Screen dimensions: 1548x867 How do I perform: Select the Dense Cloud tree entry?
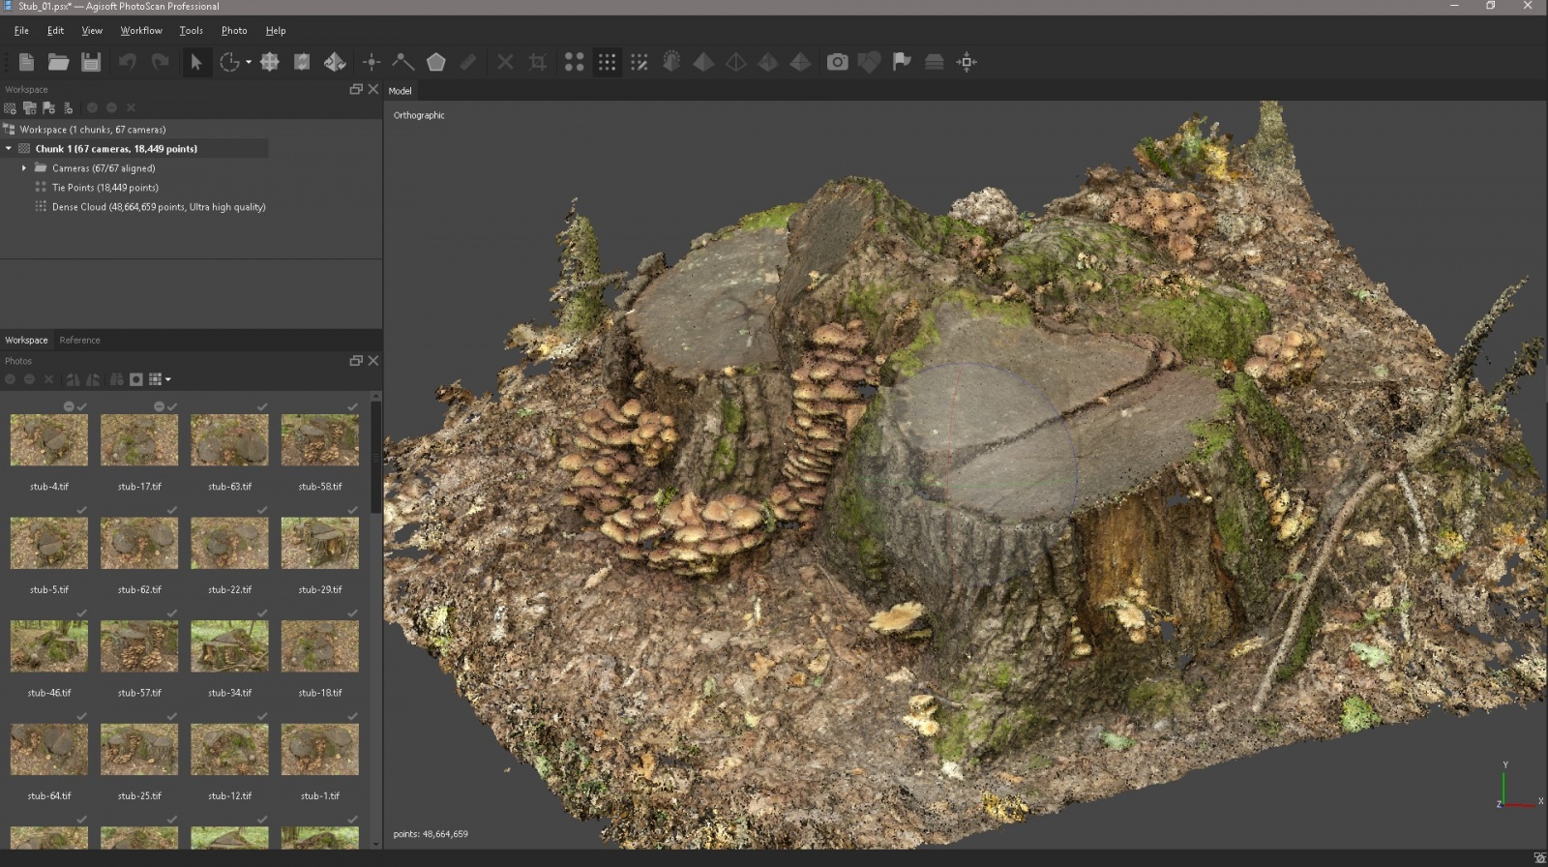[158, 207]
